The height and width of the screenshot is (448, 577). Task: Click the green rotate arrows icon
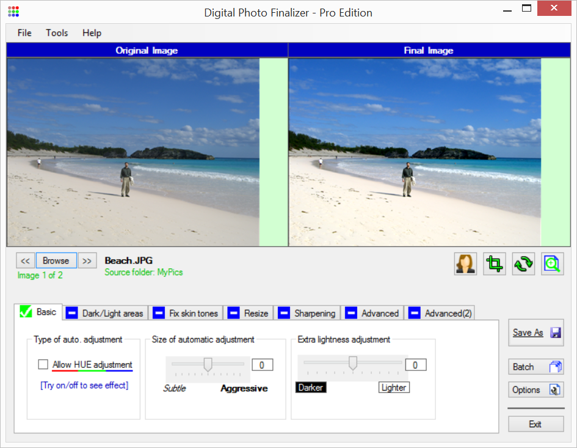pos(523,263)
